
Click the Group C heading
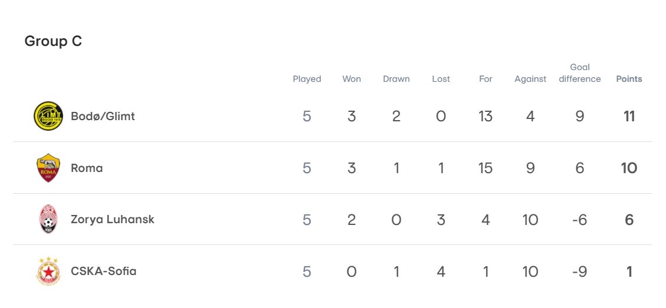click(53, 41)
